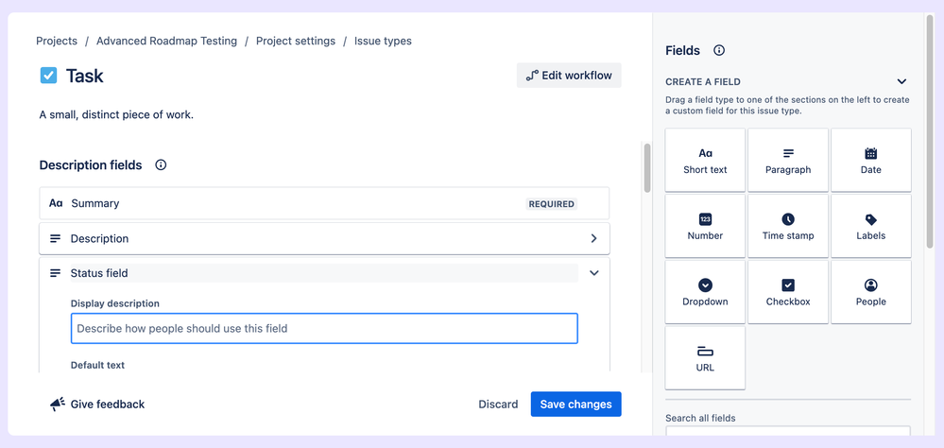Screen dimensions: 944x448
Task: Select the People field type
Action: pyautogui.click(x=870, y=293)
